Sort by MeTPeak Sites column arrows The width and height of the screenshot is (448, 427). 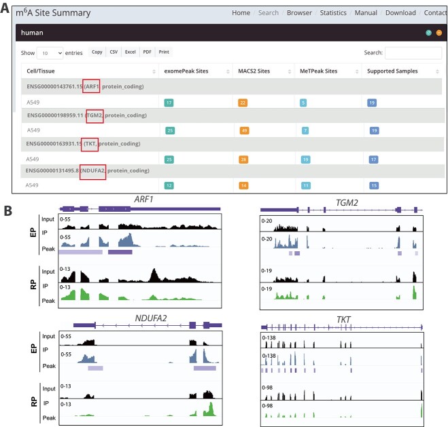pos(357,71)
